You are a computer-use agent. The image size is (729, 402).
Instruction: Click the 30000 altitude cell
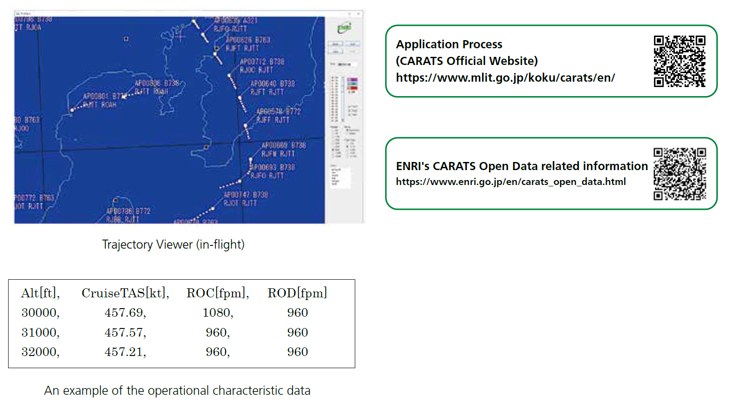(40, 313)
